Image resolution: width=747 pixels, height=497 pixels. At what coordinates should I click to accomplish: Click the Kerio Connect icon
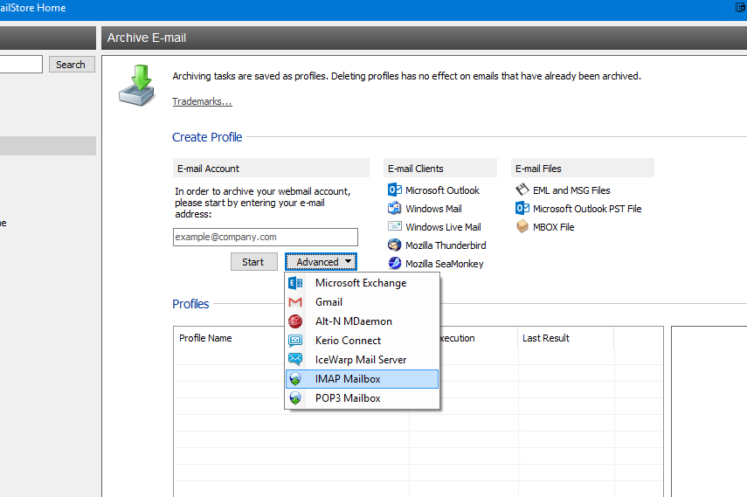coord(295,341)
